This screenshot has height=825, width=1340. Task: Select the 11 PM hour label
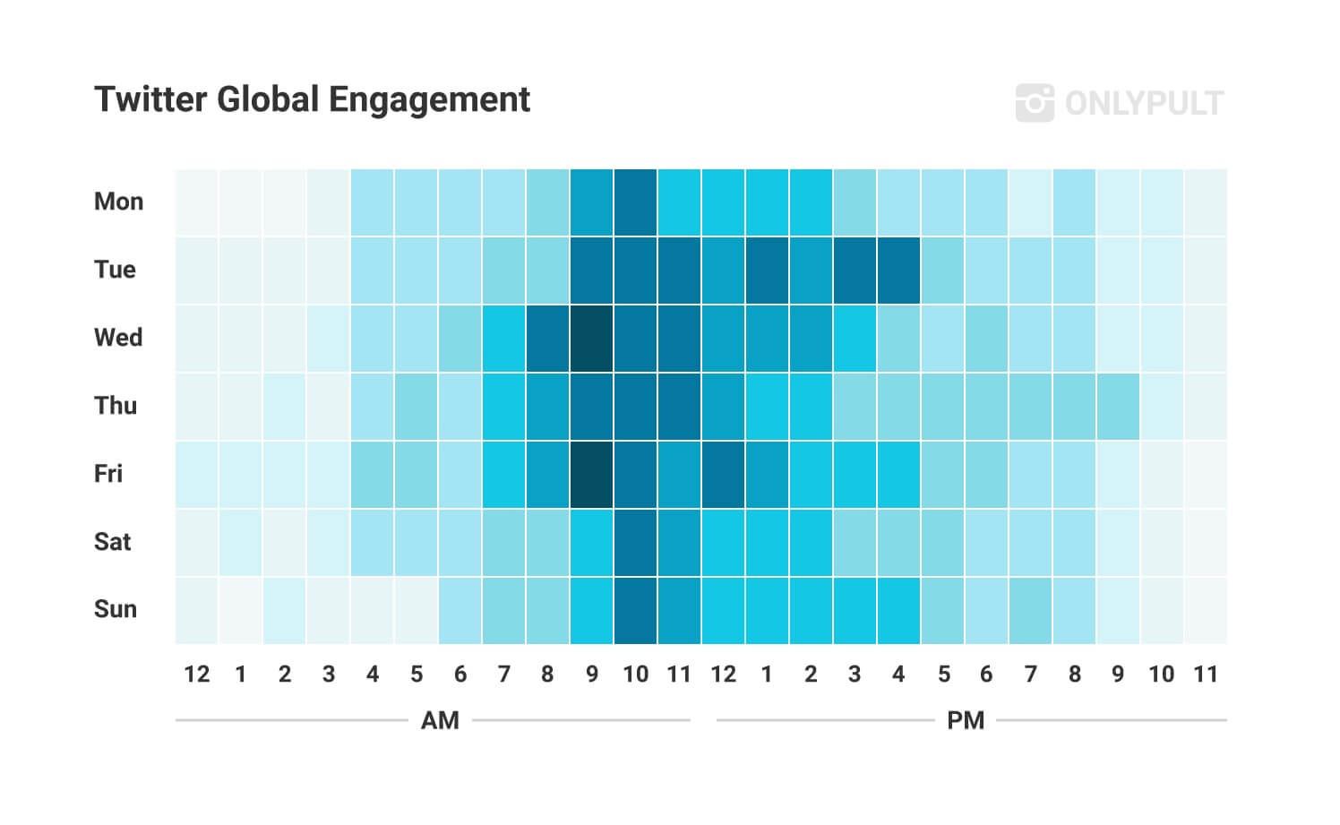coord(1206,675)
